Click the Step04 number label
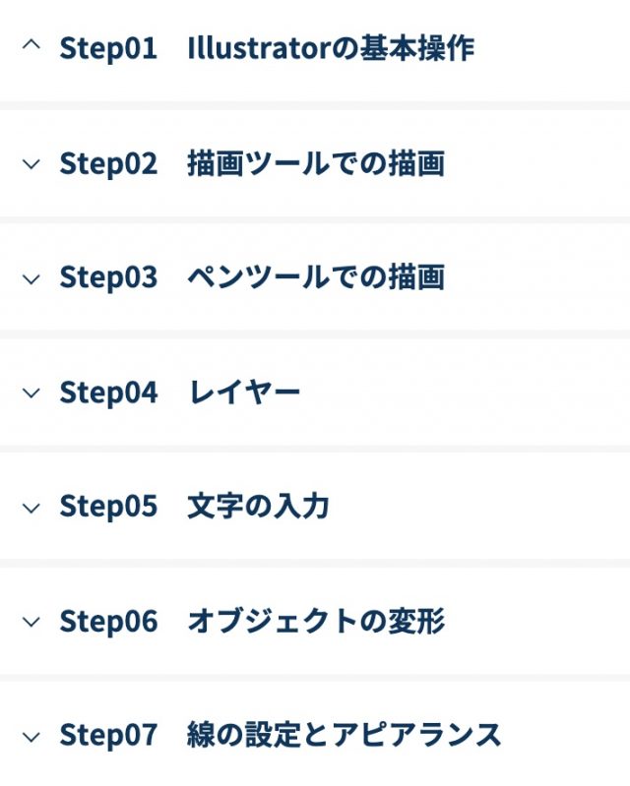This screenshot has height=786, width=630. 108,393
